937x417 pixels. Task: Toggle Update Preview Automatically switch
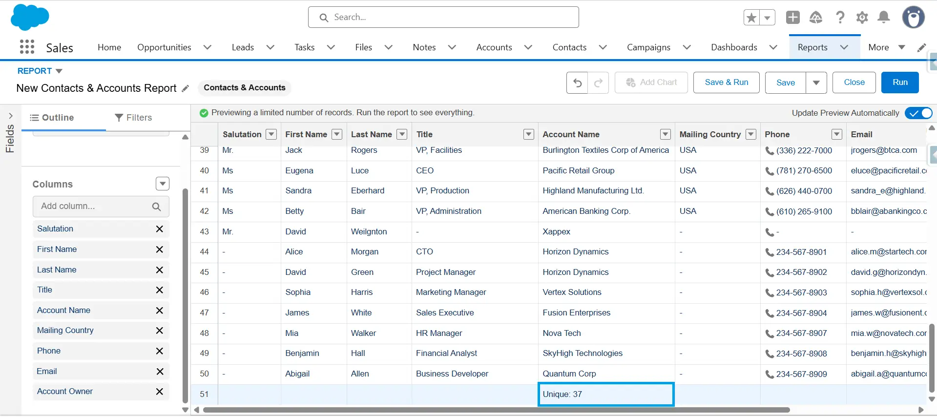click(x=918, y=113)
